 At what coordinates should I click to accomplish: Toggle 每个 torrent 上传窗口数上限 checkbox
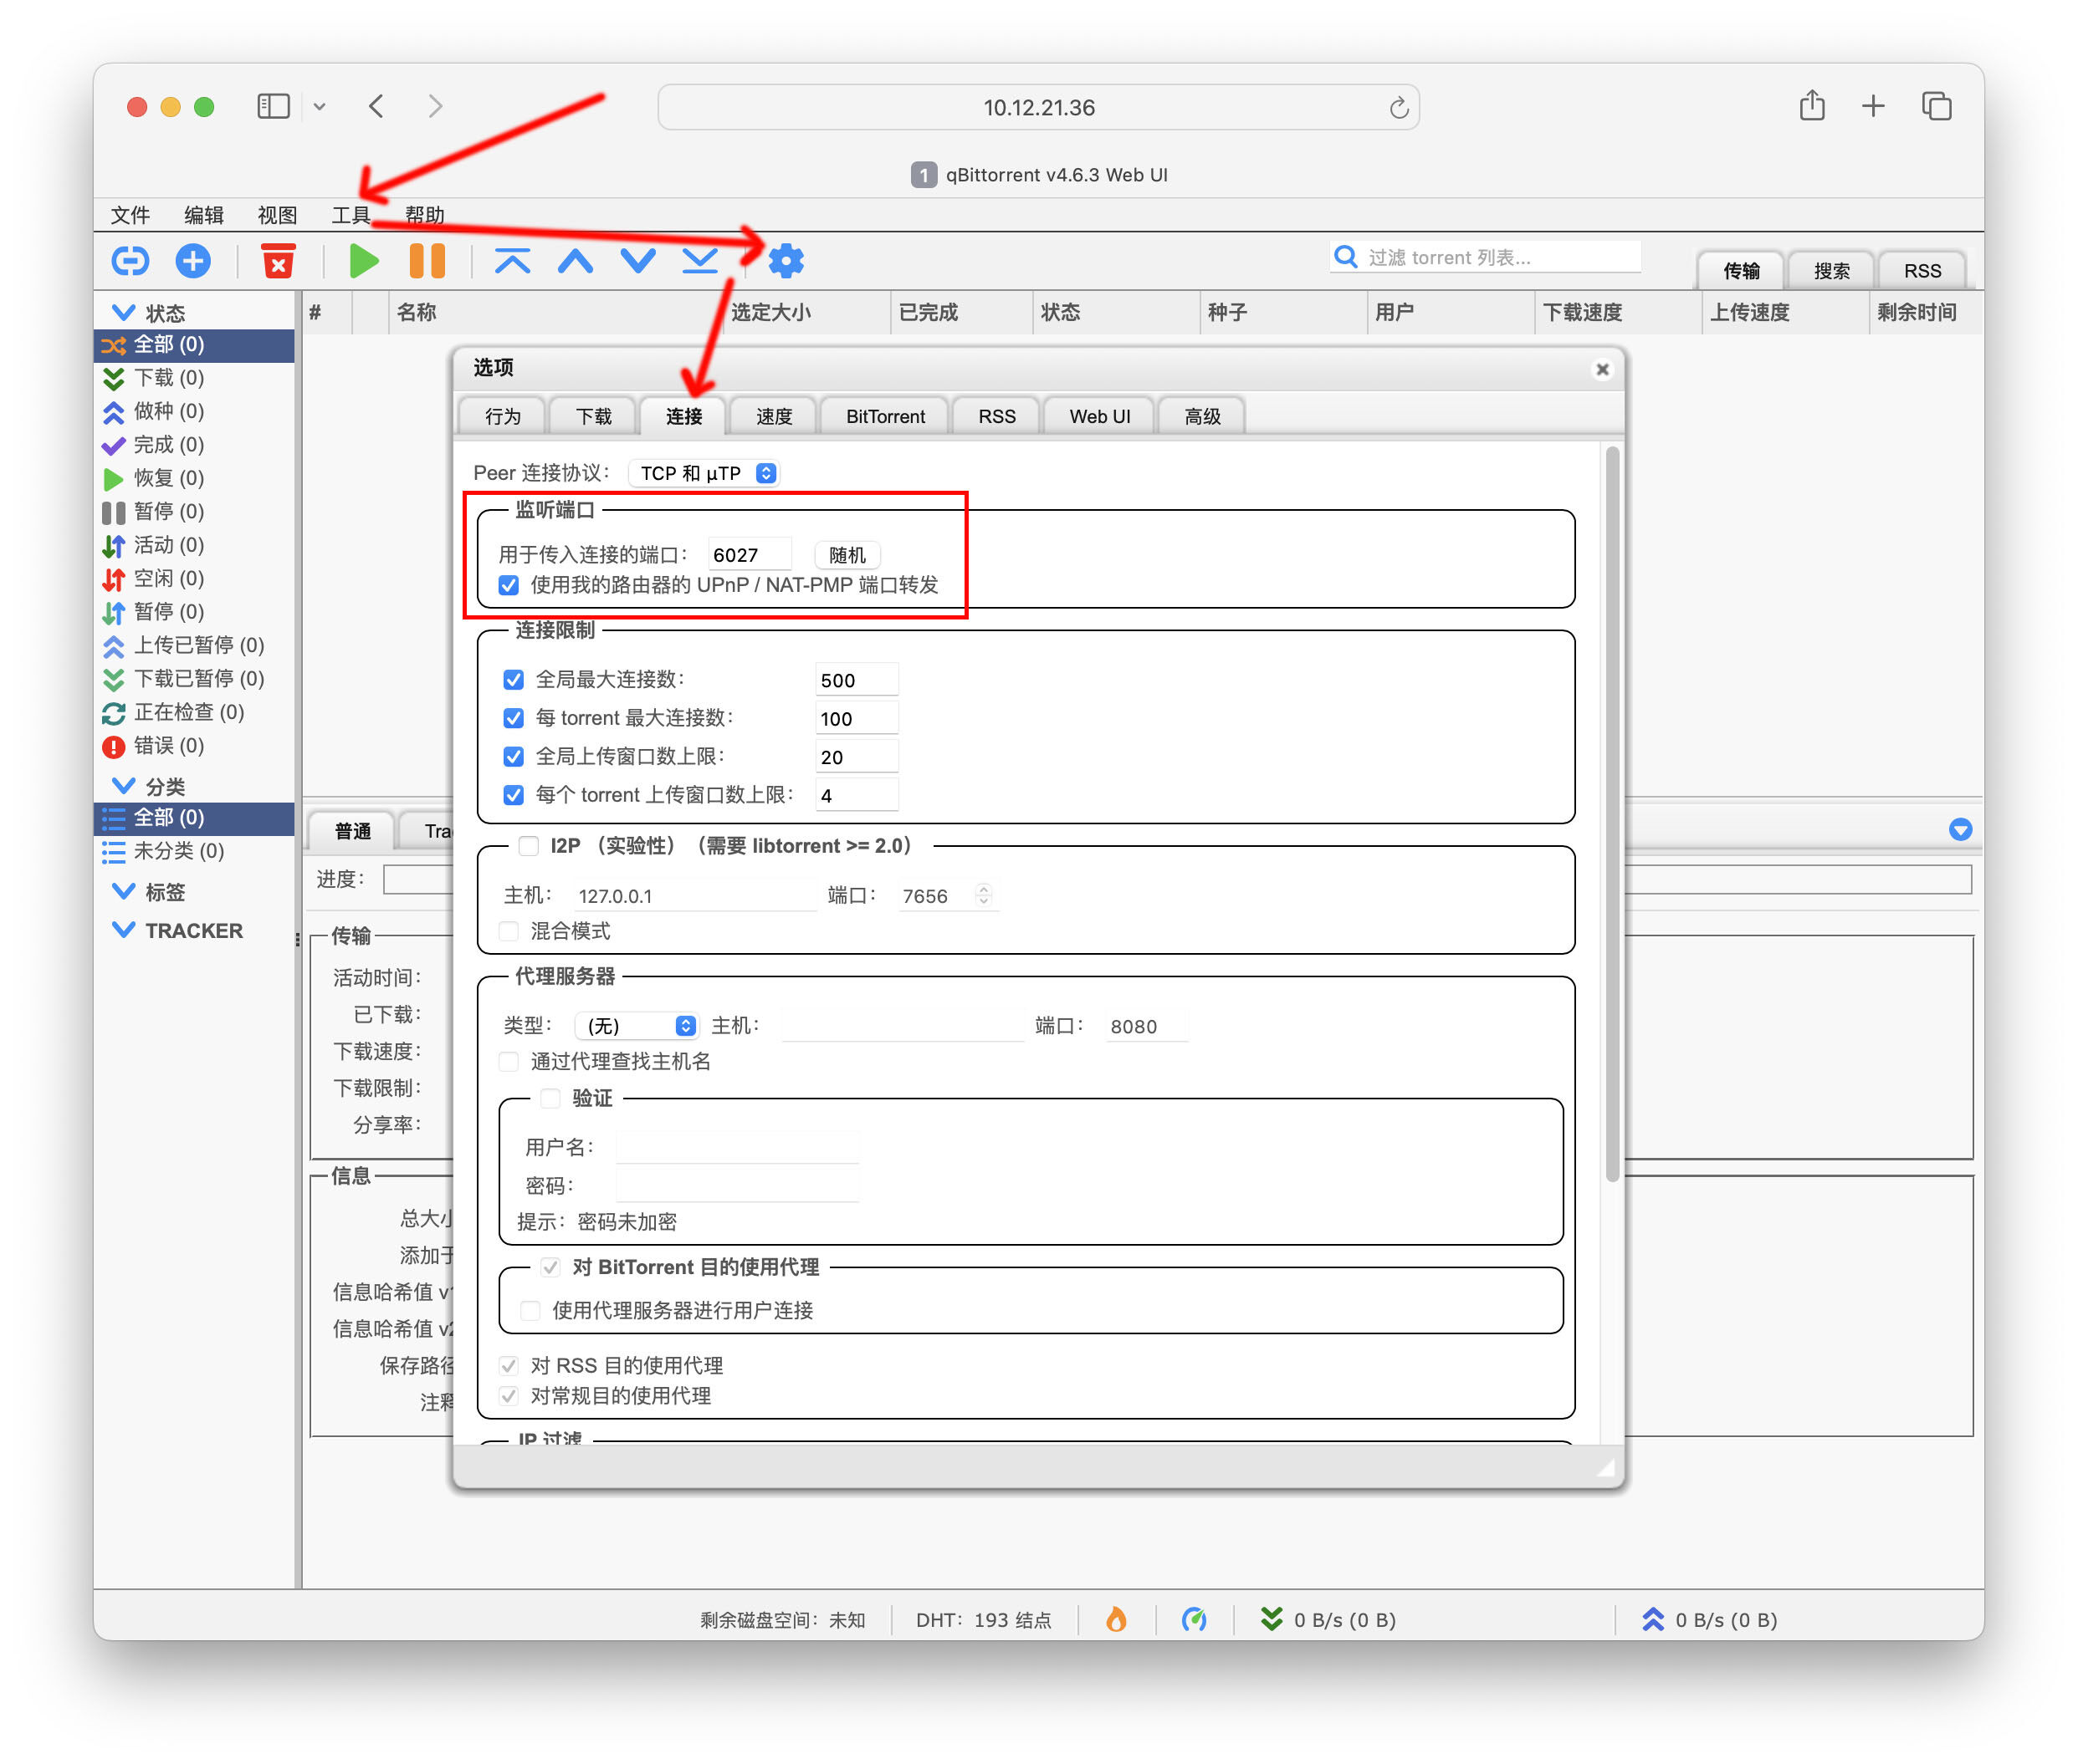pos(514,795)
